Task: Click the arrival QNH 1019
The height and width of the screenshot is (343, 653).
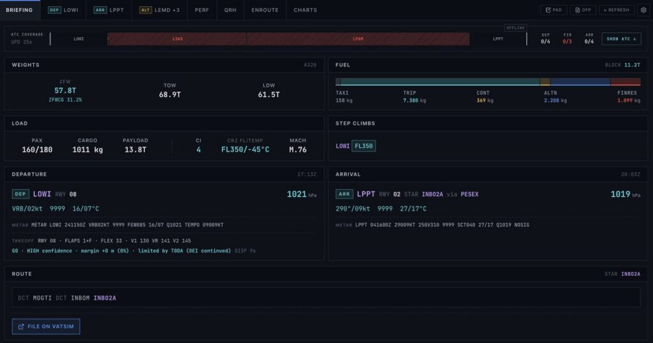Action: coord(620,194)
